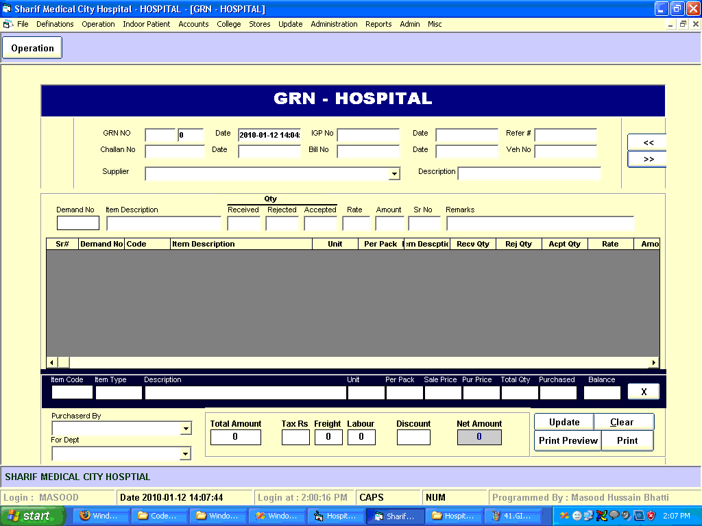Image resolution: width=702 pixels, height=526 pixels.
Task: Open the Reports menu
Action: 378,24
